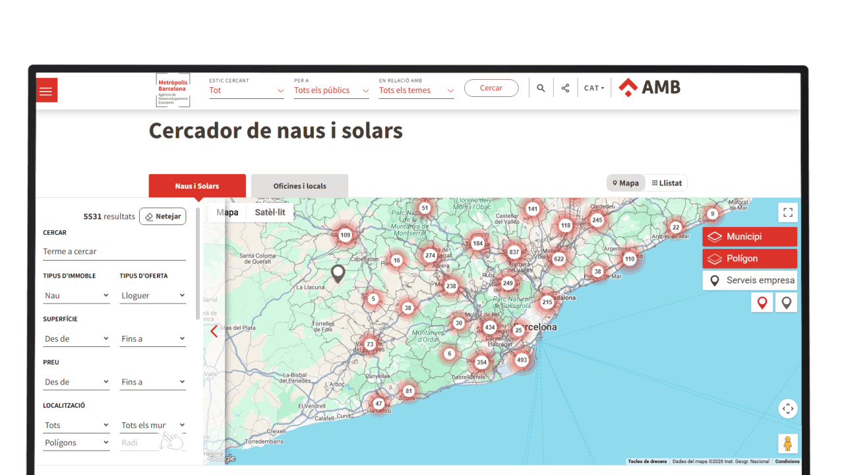
Task: Collapse the filter panel with red arrow
Action: click(x=214, y=331)
